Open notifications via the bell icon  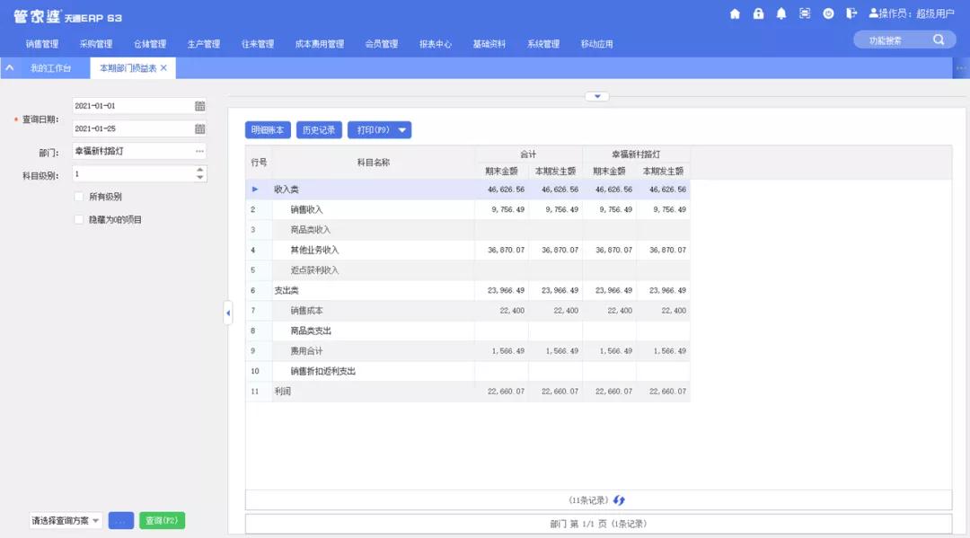781,13
